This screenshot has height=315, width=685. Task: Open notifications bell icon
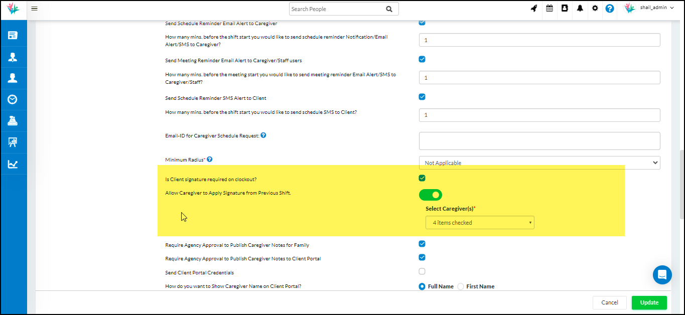point(580,9)
